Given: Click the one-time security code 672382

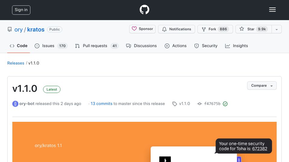Looking at the screenshot, I should [260, 148].
